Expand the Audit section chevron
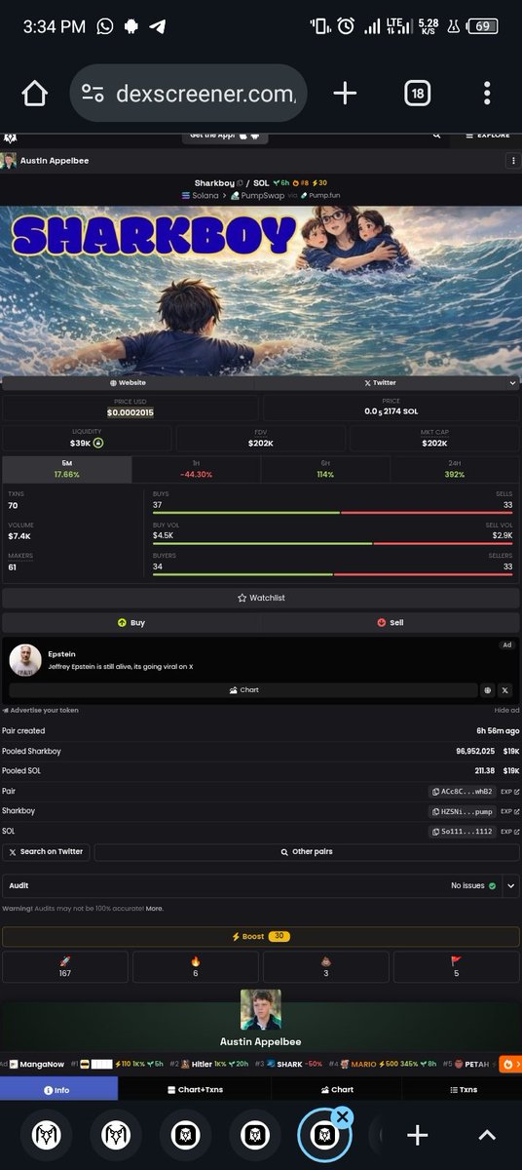 coord(511,886)
